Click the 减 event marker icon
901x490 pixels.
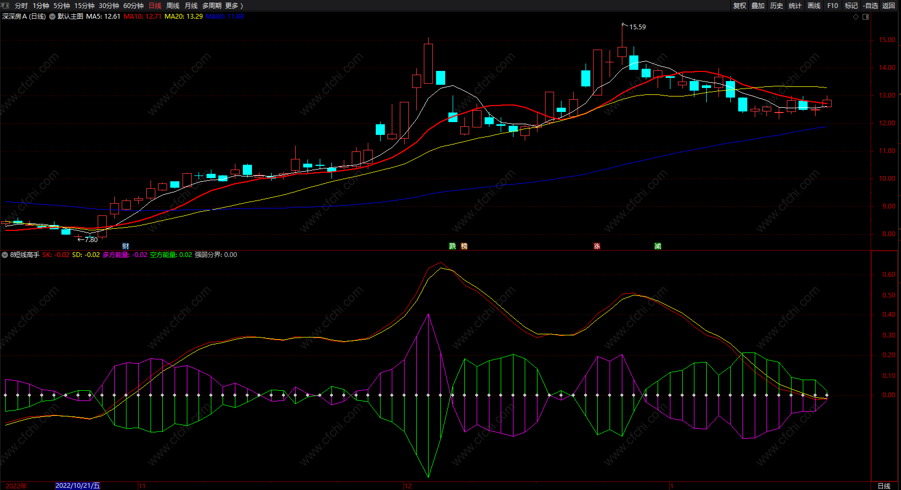pyautogui.click(x=658, y=246)
